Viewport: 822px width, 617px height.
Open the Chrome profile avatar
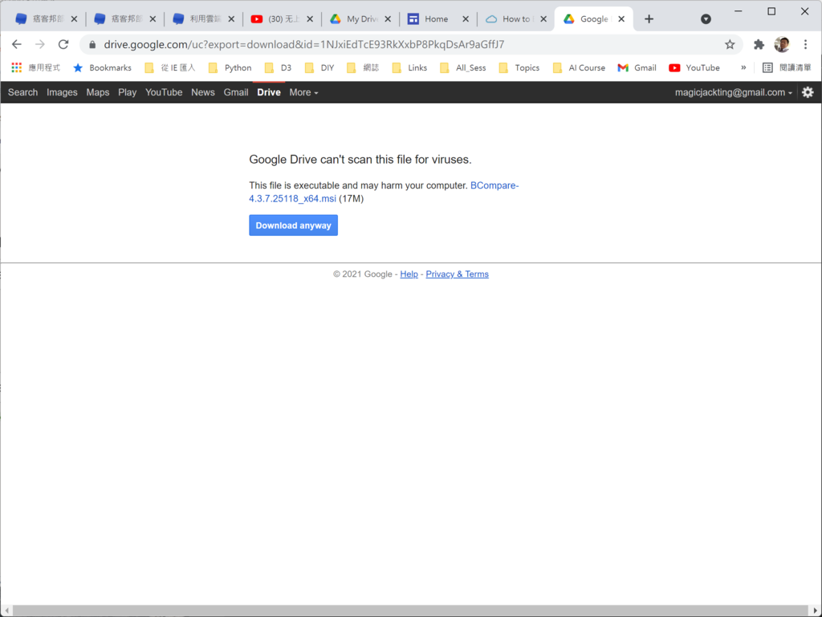(782, 44)
